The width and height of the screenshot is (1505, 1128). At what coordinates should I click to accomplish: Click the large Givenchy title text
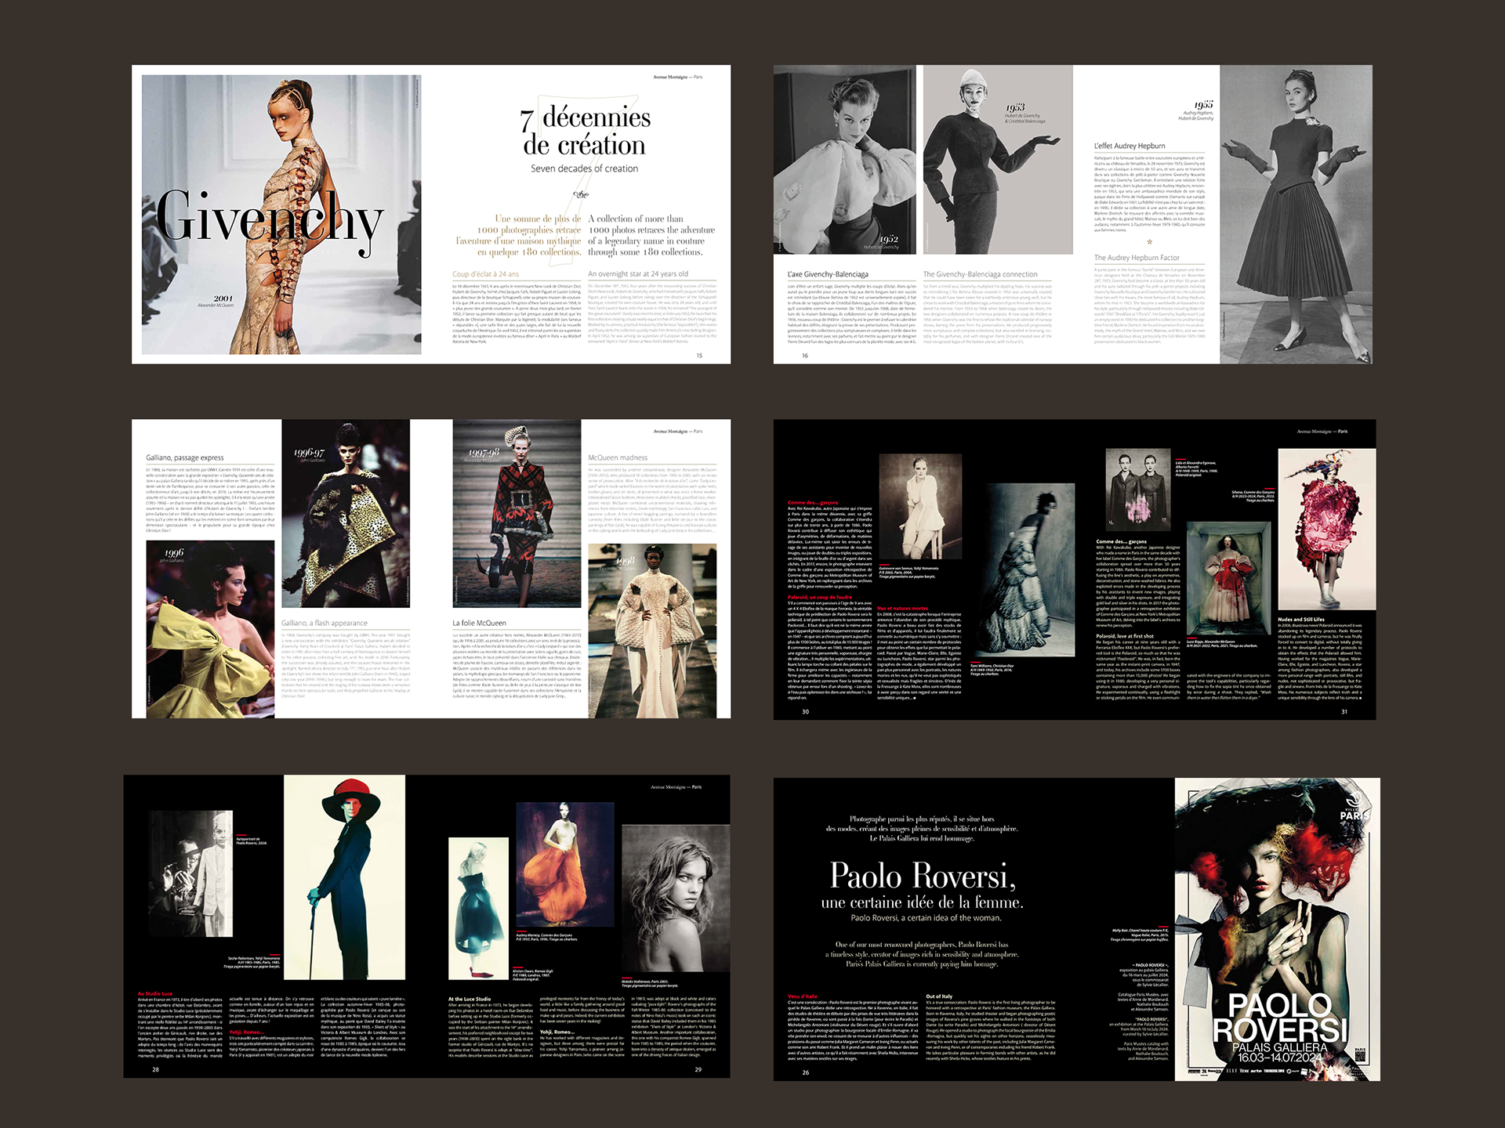270,216
